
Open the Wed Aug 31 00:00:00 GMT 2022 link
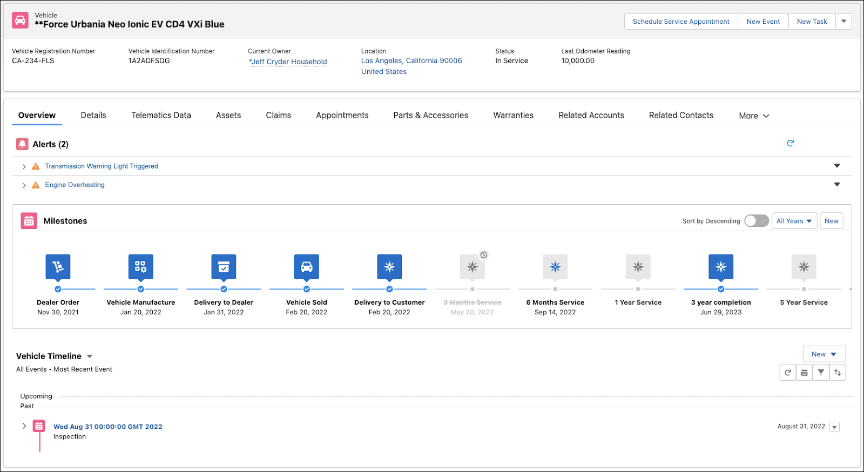point(108,427)
